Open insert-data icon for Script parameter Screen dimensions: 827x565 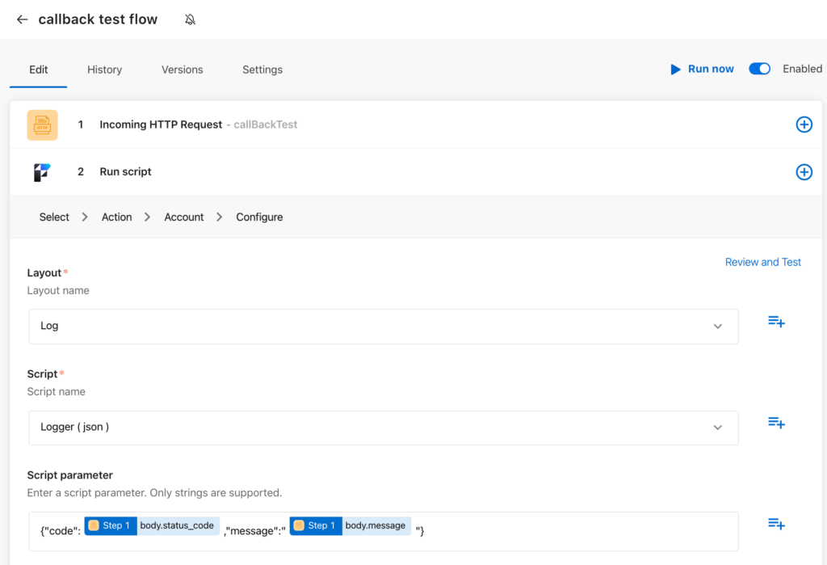click(x=776, y=524)
